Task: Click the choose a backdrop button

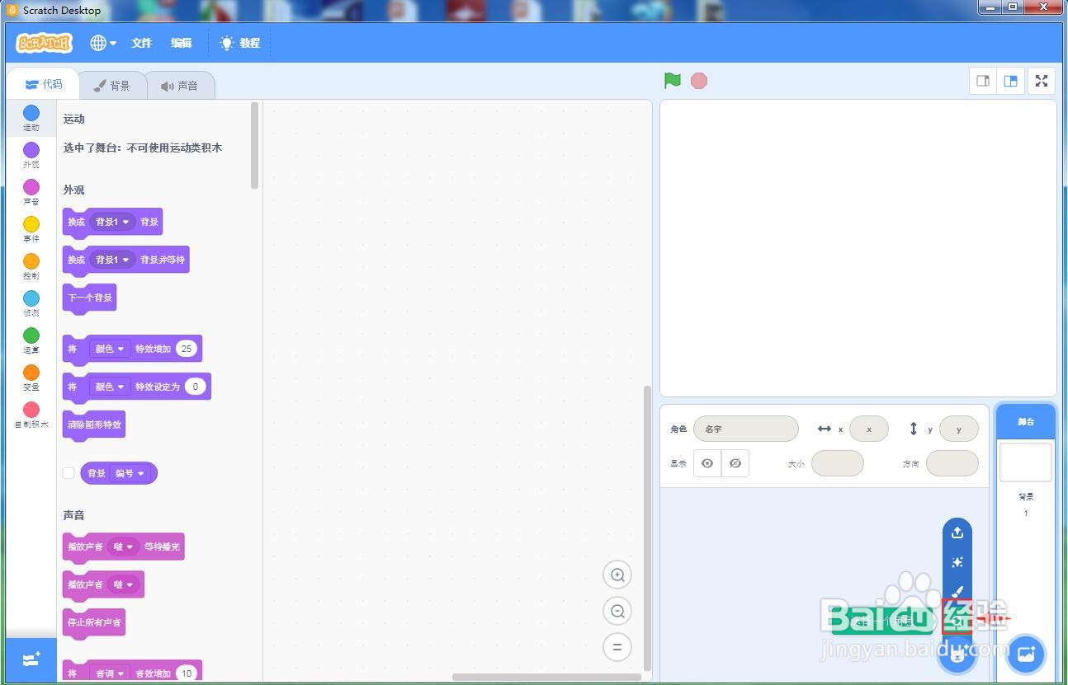Action: (x=1026, y=655)
